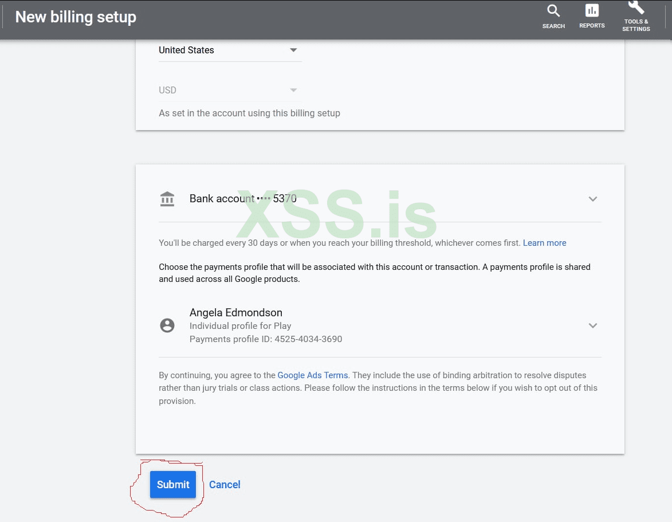
Task: Click the bank building icon
Action: point(167,199)
